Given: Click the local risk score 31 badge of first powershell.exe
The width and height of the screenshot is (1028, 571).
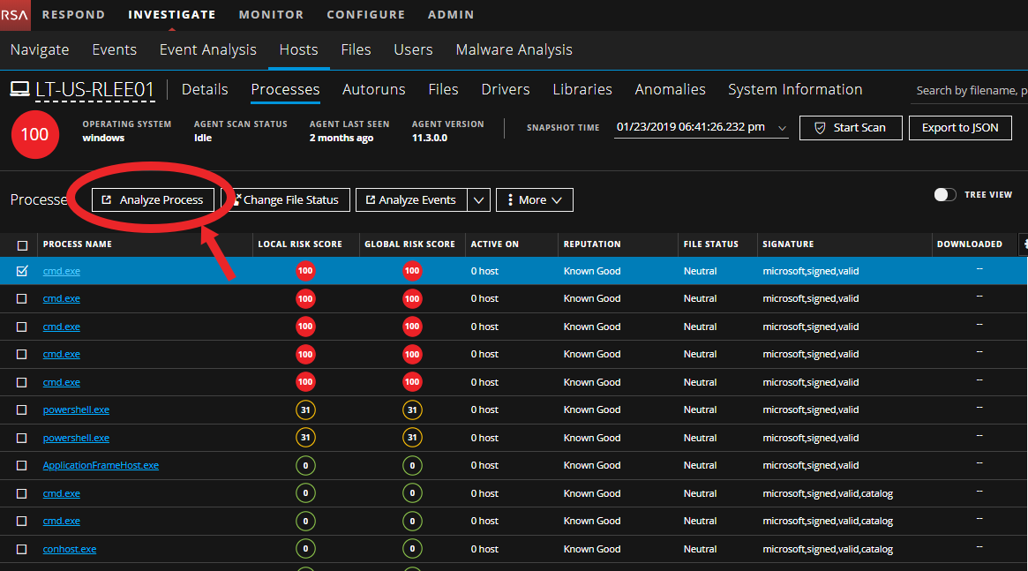Looking at the screenshot, I should pyautogui.click(x=305, y=410).
